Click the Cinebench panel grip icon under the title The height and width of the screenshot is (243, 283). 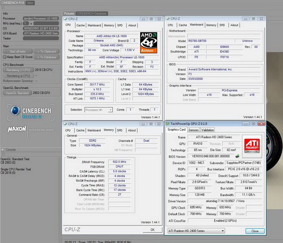click(x=3, y=8)
